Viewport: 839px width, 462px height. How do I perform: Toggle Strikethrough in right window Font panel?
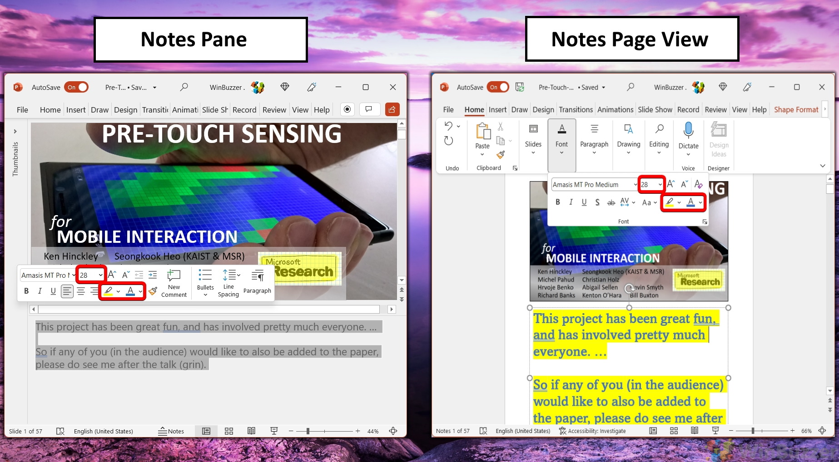(611, 202)
